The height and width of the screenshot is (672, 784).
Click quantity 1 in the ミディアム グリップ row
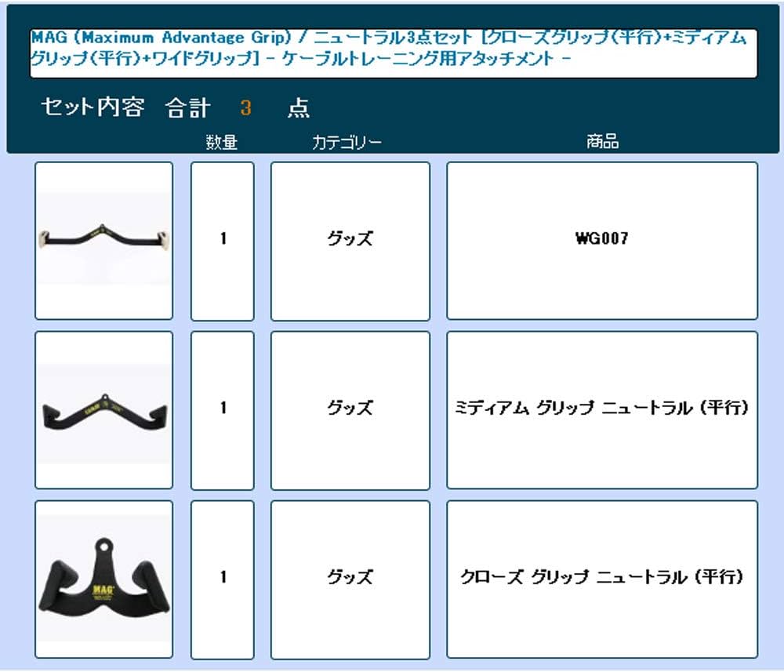[x=223, y=410]
